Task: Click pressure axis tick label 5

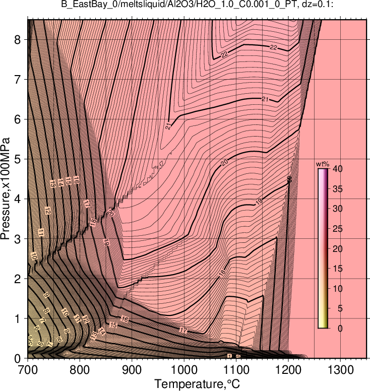Action: click(17, 159)
